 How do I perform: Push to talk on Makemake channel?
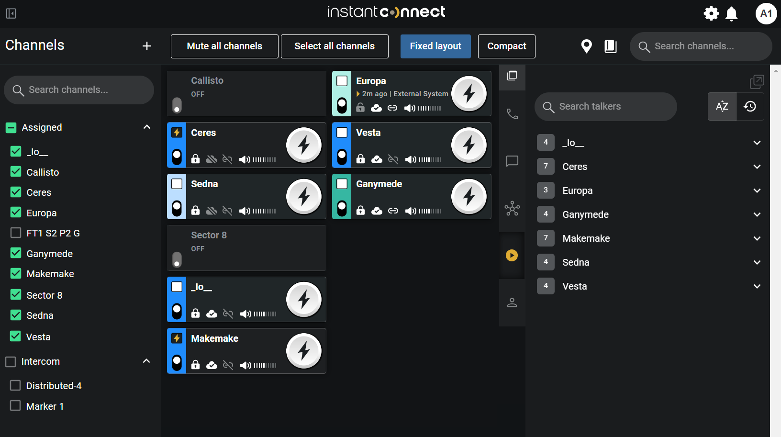[304, 351]
